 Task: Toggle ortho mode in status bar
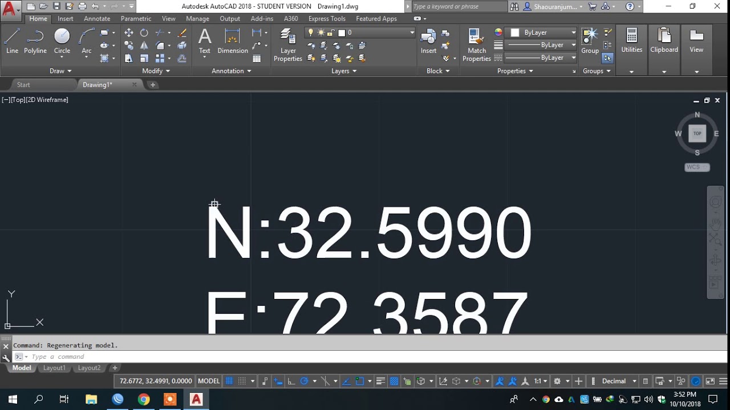coord(291,381)
